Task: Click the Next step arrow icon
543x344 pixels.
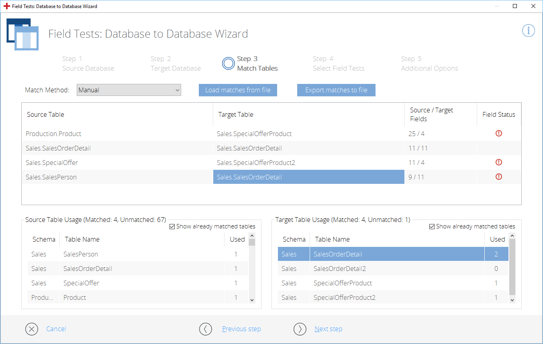Action: coord(300,329)
